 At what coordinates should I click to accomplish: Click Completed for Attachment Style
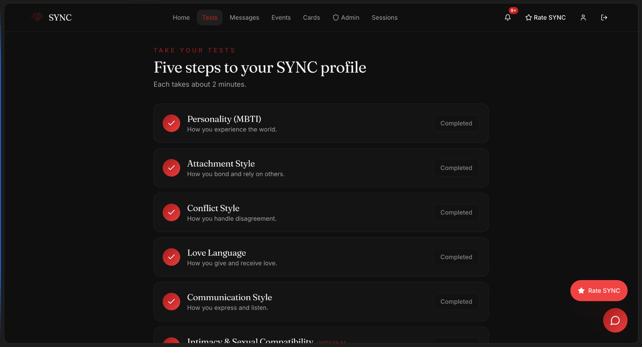(x=456, y=168)
